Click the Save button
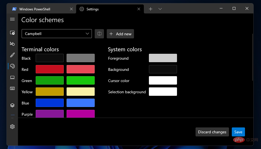The image size is (261, 149). (238, 132)
